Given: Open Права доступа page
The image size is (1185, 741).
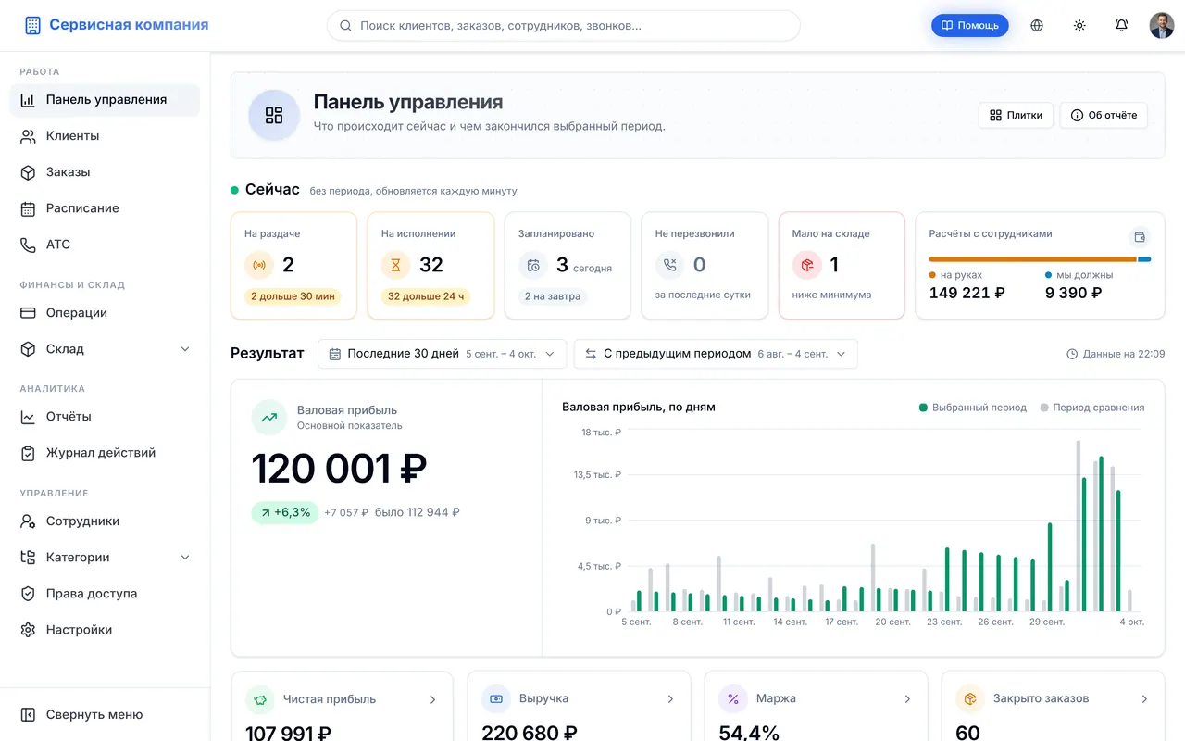Looking at the screenshot, I should (105, 594).
